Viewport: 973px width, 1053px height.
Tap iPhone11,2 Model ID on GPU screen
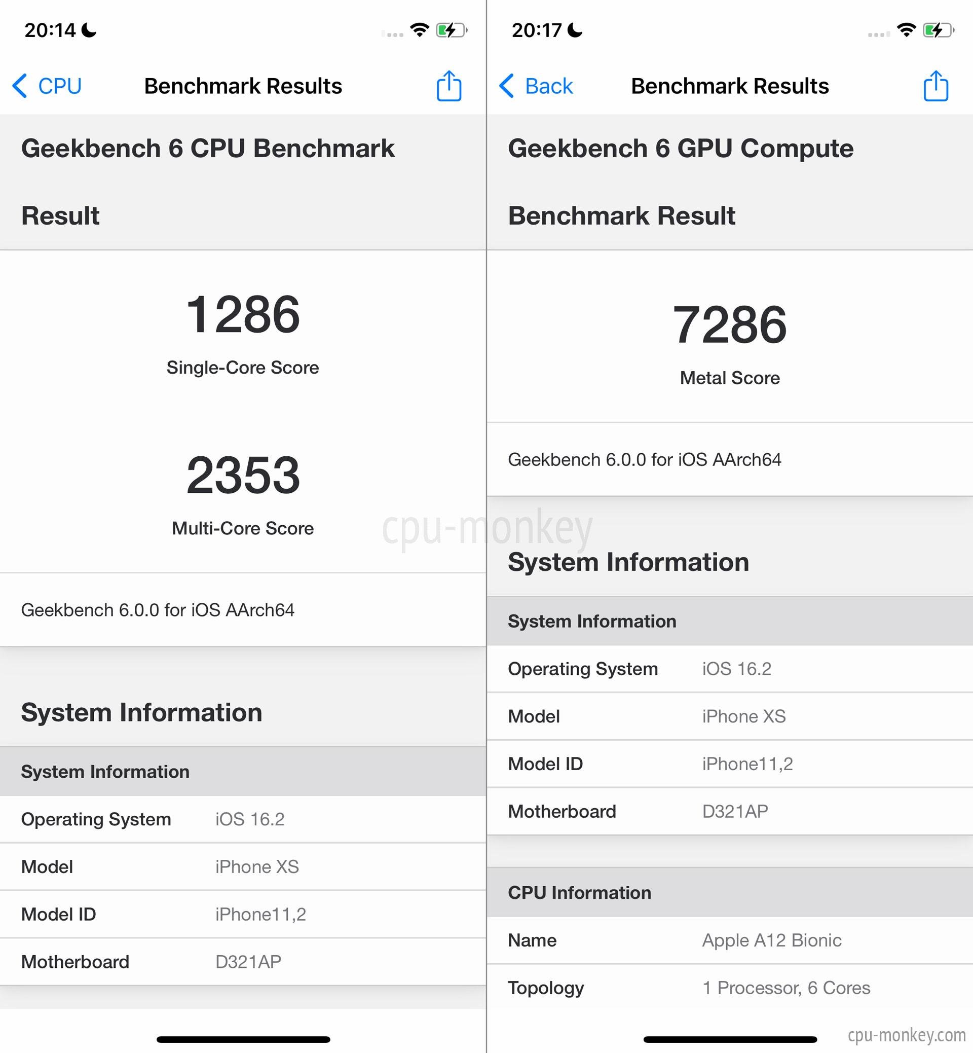tap(747, 764)
